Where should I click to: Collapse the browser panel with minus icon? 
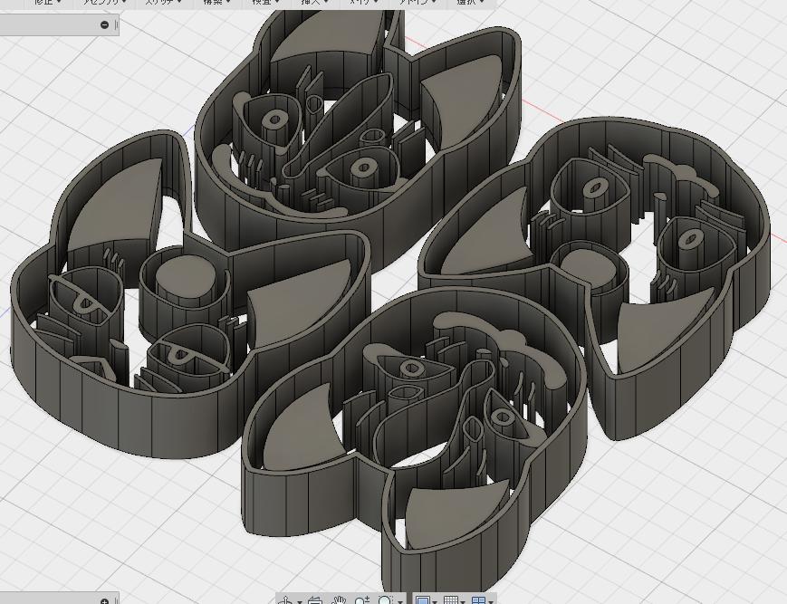tap(104, 24)
